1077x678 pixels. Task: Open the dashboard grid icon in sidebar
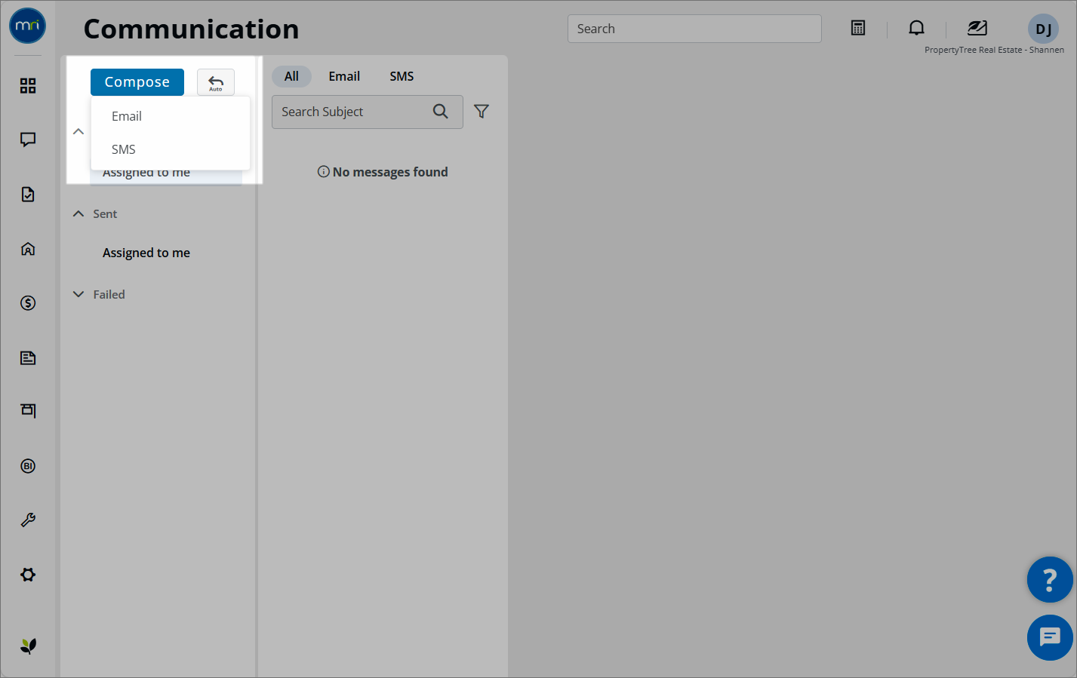(x=28, y=86)
